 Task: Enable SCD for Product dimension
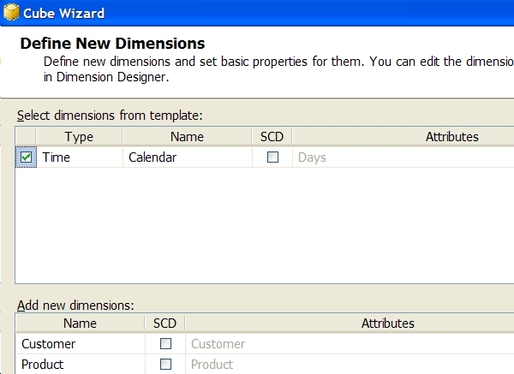(x=165, y=364)
